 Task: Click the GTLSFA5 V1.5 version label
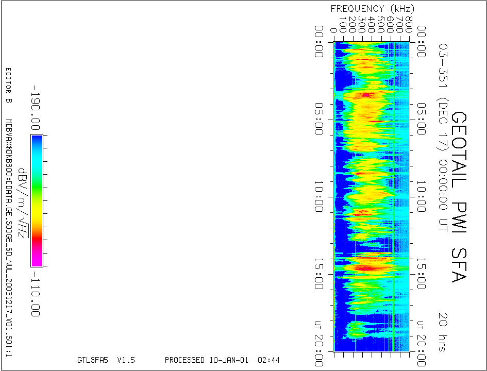(106, 360)
